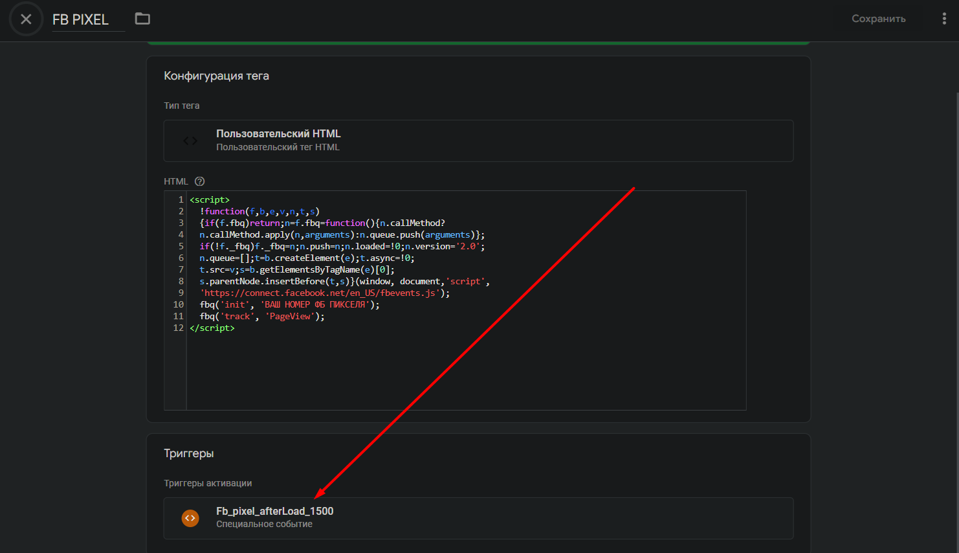Click line 8 with parentNode.insertBefore

(x=344, y=281)
